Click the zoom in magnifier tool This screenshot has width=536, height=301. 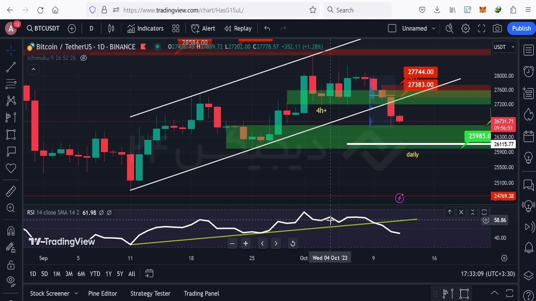[11, 208]
